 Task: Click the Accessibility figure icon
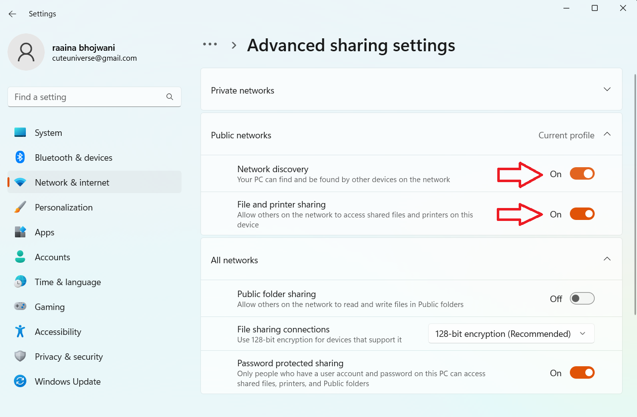[20, 331]
